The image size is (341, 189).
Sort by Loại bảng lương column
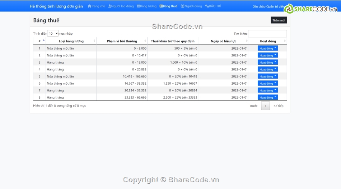pos(71,41)
